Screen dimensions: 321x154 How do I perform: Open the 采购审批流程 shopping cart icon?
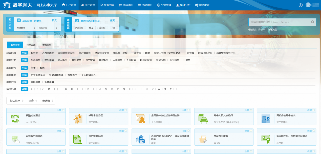[78, 119]
